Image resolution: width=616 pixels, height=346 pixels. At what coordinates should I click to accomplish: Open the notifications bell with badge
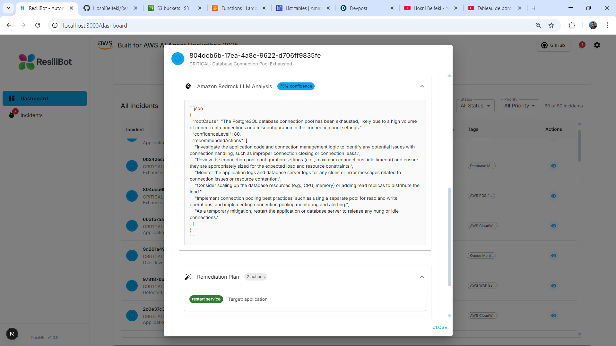pos(582,45)
